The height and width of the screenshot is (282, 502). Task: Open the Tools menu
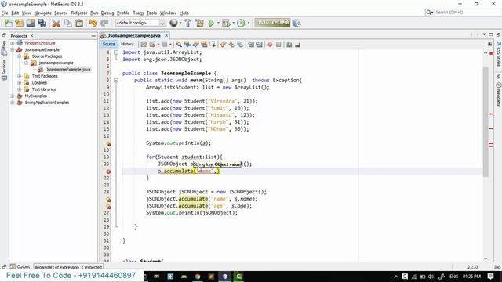point(151,13)
